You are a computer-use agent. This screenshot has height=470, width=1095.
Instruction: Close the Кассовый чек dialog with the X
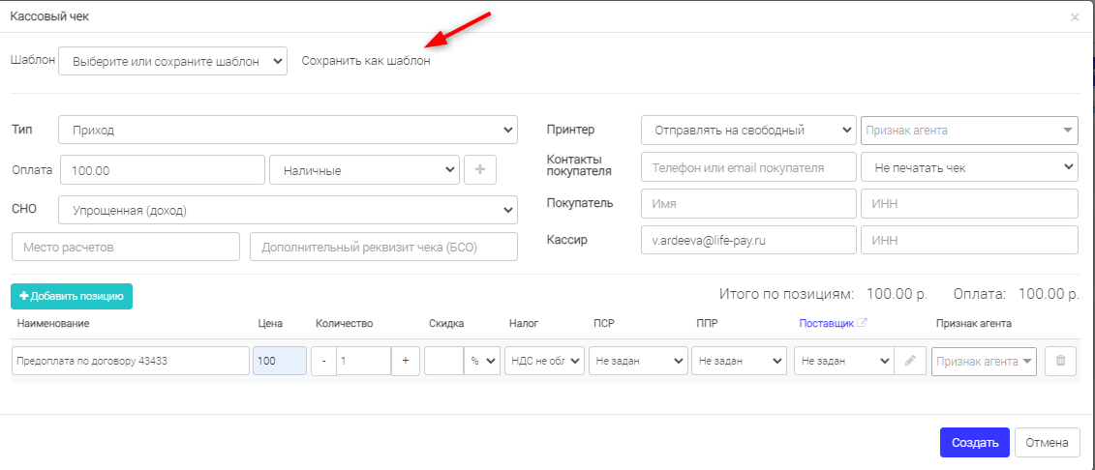pos(1075,17)
